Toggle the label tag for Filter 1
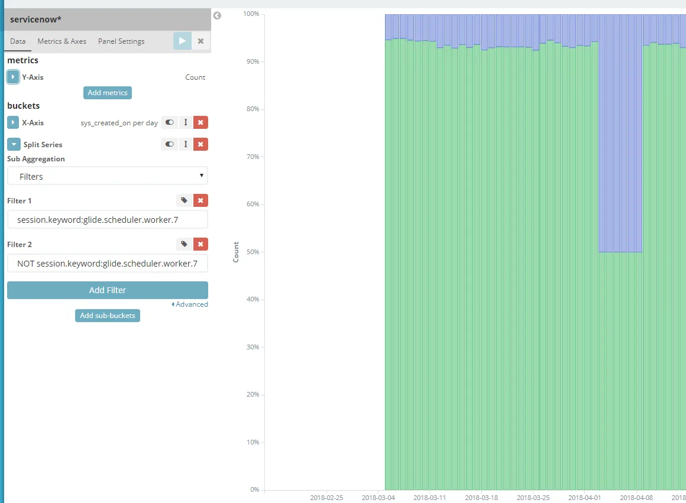This screenshot has width=686, height=503. [184, 200]
